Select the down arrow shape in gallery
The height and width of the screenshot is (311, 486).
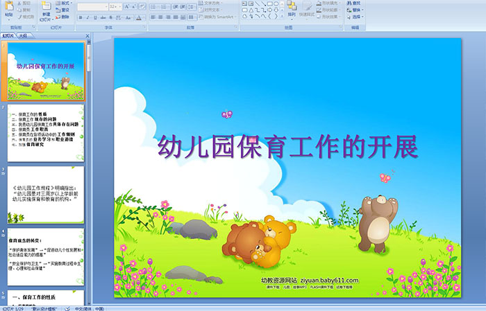coord(276,10)
